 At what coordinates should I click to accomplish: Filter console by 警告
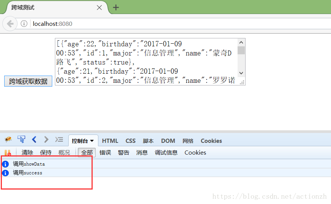pyautogui.click(x=124, y=152)
